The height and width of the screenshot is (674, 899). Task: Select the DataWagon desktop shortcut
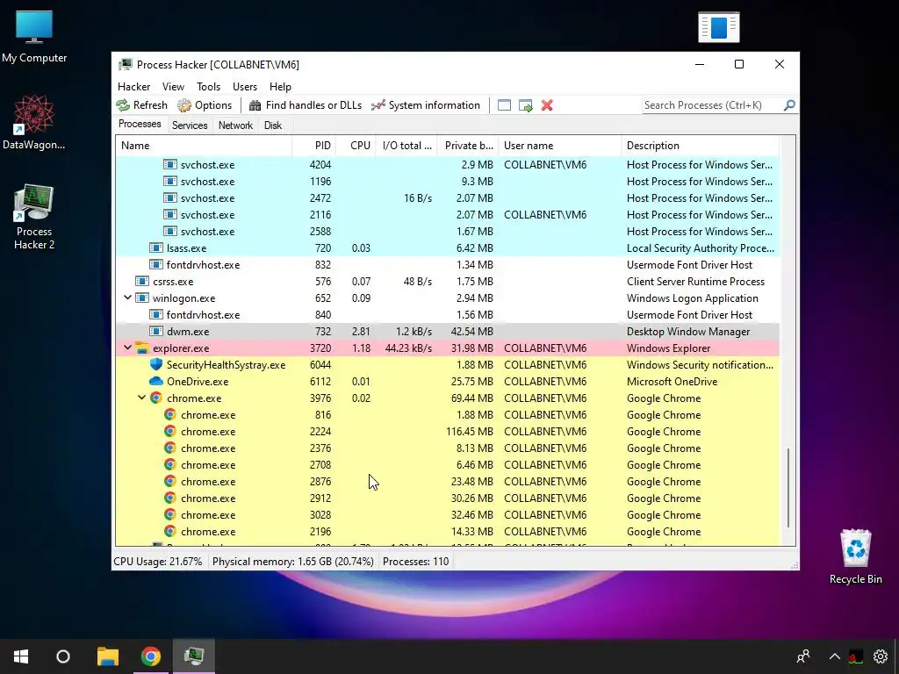coord(34,123)
